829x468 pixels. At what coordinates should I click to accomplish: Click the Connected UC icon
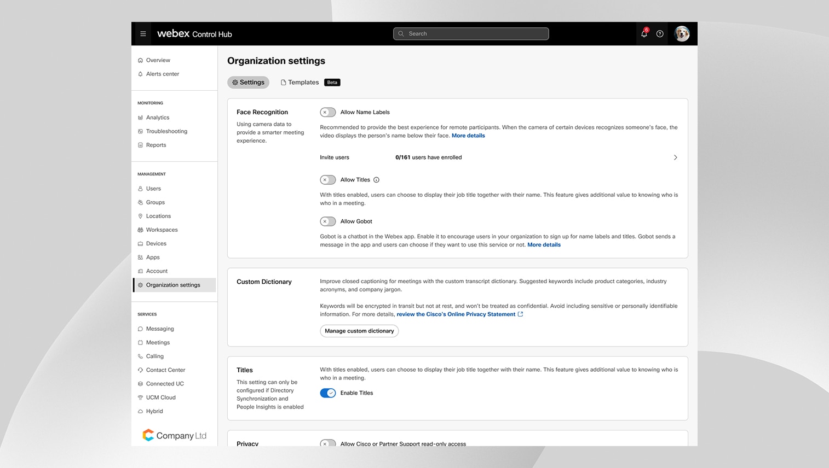140,384
